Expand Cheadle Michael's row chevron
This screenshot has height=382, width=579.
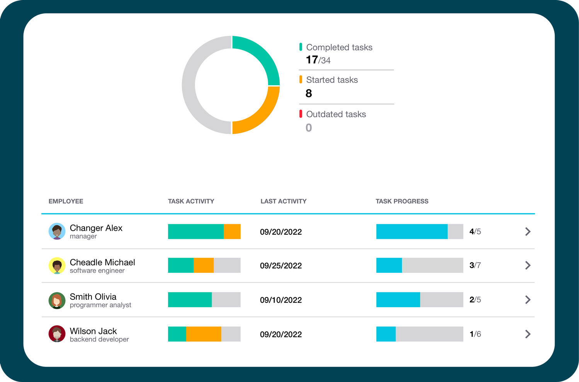pyautogui.click(x=528, y=265)
